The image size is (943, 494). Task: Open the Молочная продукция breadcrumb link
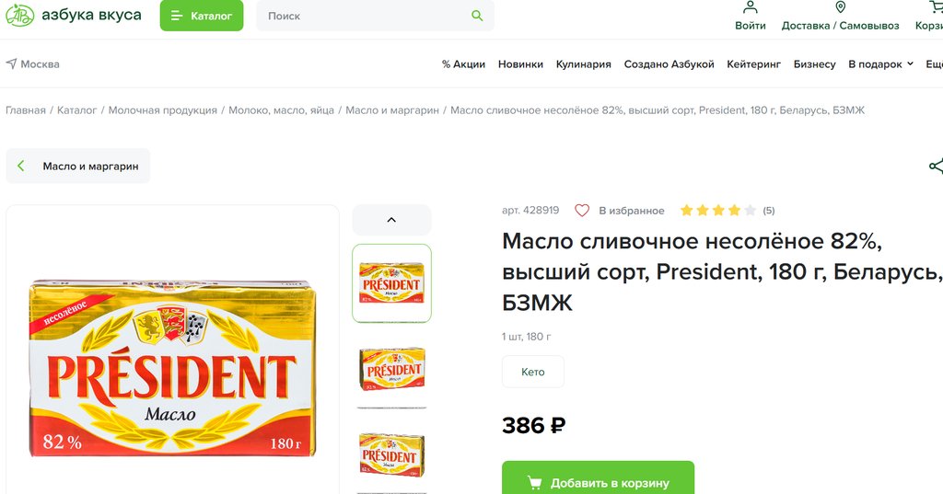(163, 110)
